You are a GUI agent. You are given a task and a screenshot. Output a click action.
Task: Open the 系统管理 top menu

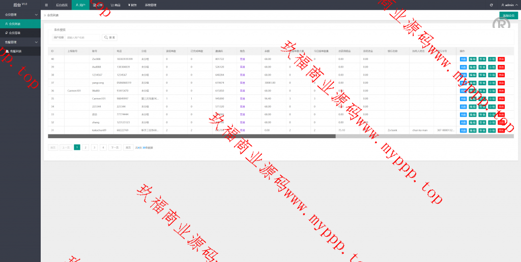pyautogui.click(x=151, y=5)
